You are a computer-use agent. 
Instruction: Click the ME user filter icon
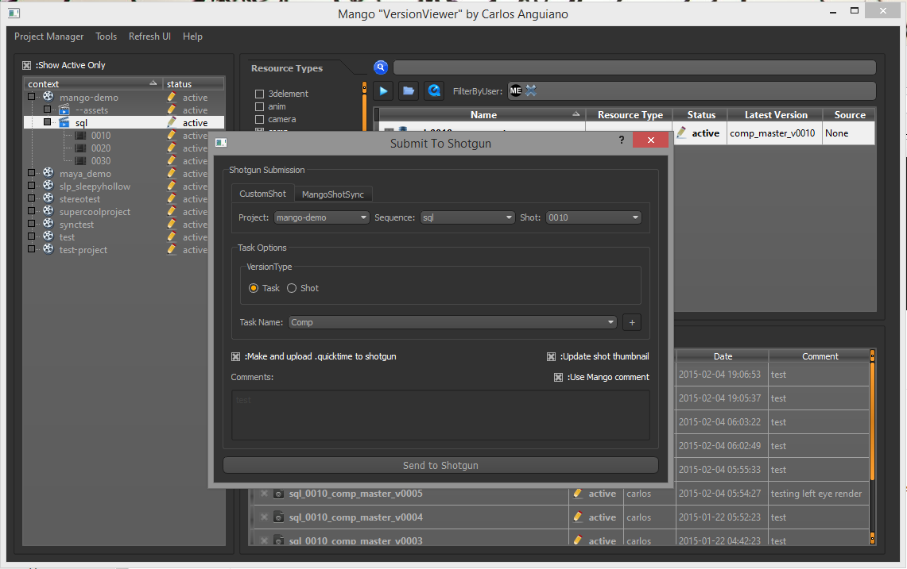[515, 90]
